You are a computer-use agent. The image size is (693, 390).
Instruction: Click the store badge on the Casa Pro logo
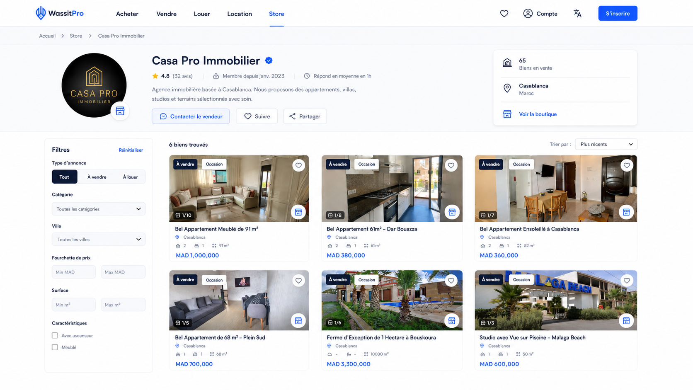click(x=120, y=111)
